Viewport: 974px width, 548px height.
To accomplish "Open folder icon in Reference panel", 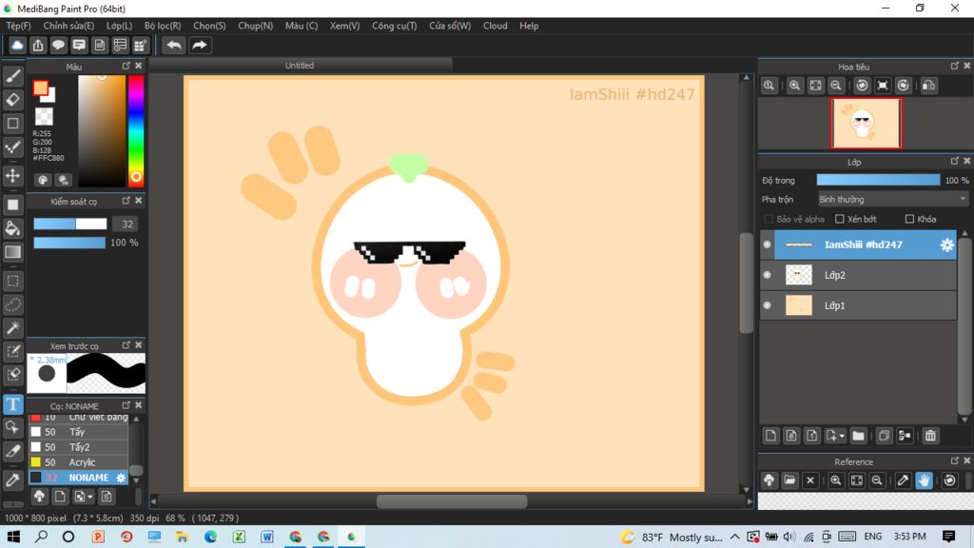I will point(789,480).
